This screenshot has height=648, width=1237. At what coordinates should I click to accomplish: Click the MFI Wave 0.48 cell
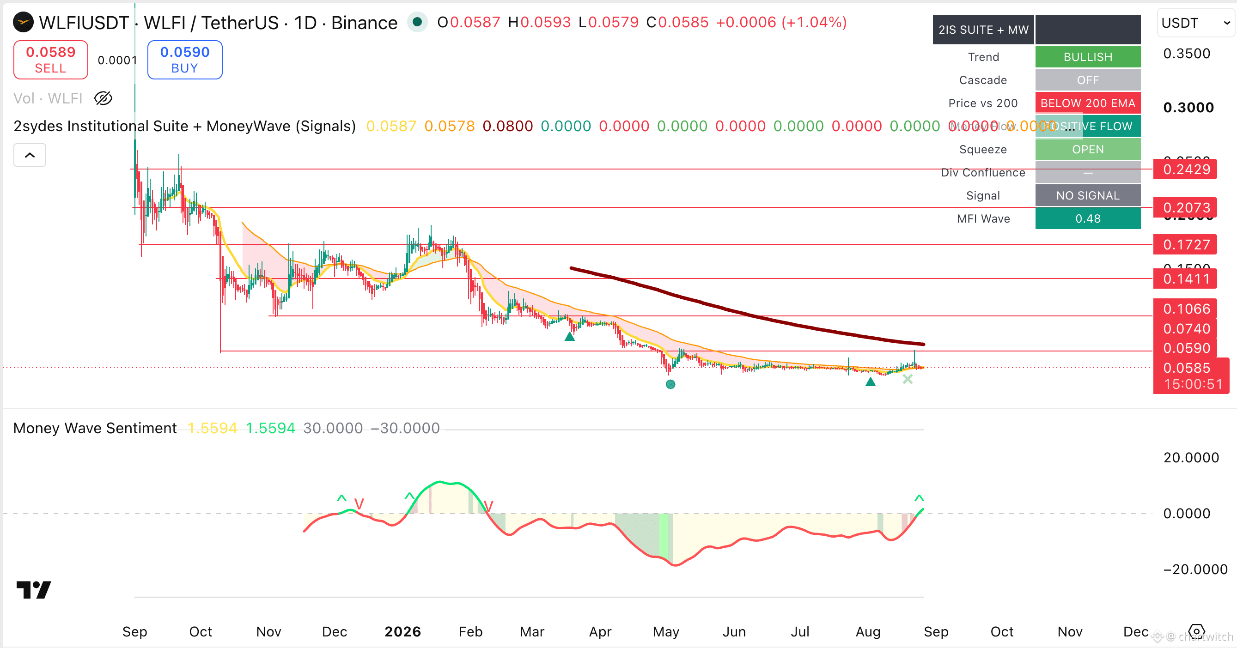pyautogui.click(x=1088, y=218)
